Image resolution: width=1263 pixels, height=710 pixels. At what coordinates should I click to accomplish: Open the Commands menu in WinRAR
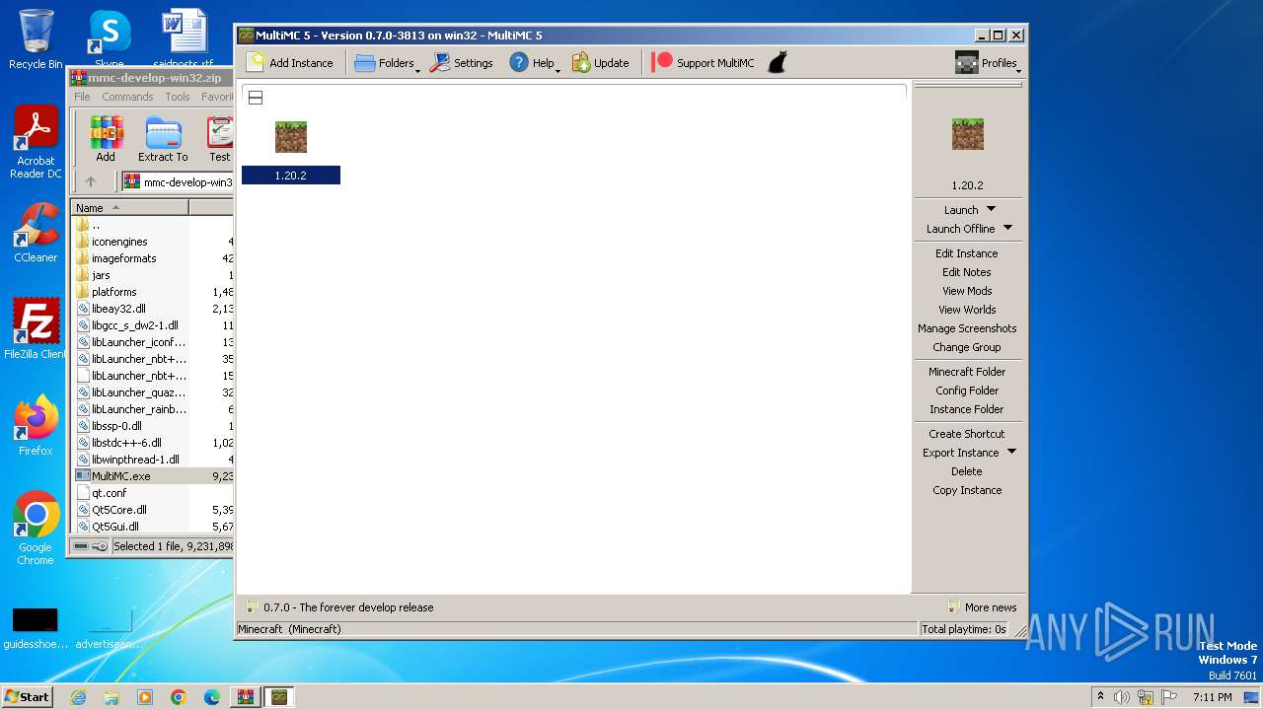[x=127, y=97]
